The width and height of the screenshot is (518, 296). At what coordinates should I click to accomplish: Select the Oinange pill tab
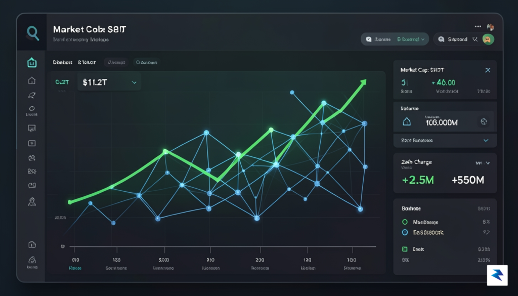[116, 62]
